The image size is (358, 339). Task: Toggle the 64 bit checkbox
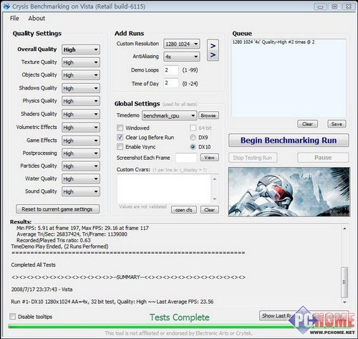[x=193, y=128]
